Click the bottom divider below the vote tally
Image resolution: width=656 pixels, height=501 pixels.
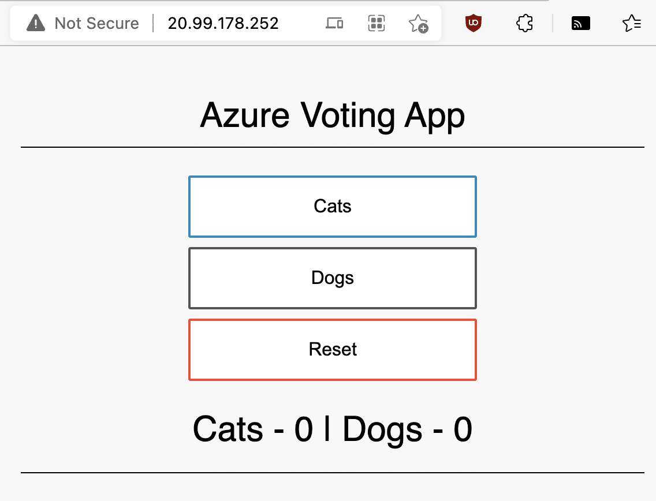pyautogui.click(x=333, y=473)
